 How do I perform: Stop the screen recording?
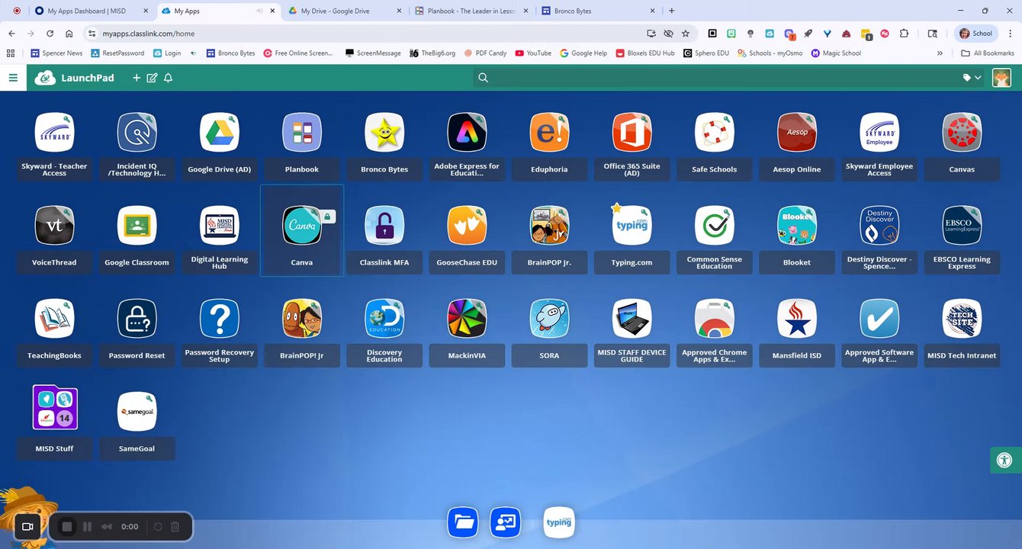click(67, 526)
